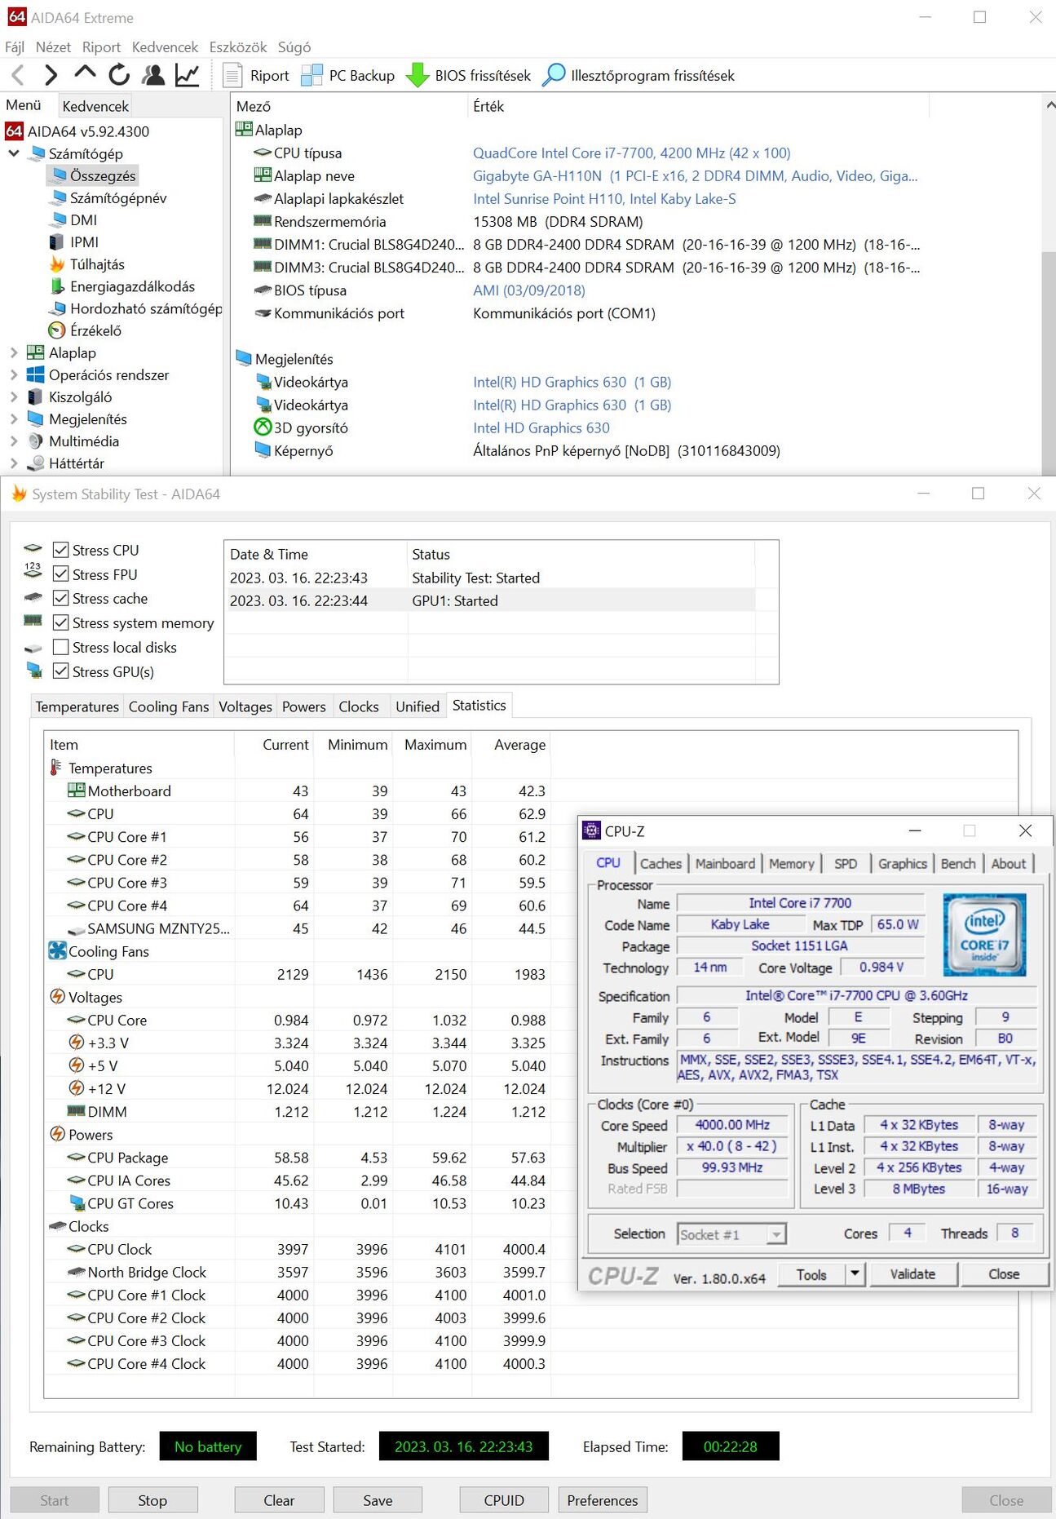Open the Mainboard tab in CPU-Z
This screenshot has width=1056, height=1519.
click(725, 863)
